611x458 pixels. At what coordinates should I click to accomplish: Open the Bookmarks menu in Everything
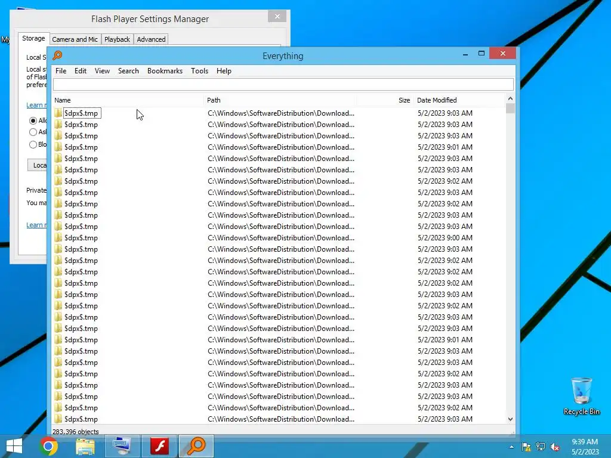pos(165,71)
